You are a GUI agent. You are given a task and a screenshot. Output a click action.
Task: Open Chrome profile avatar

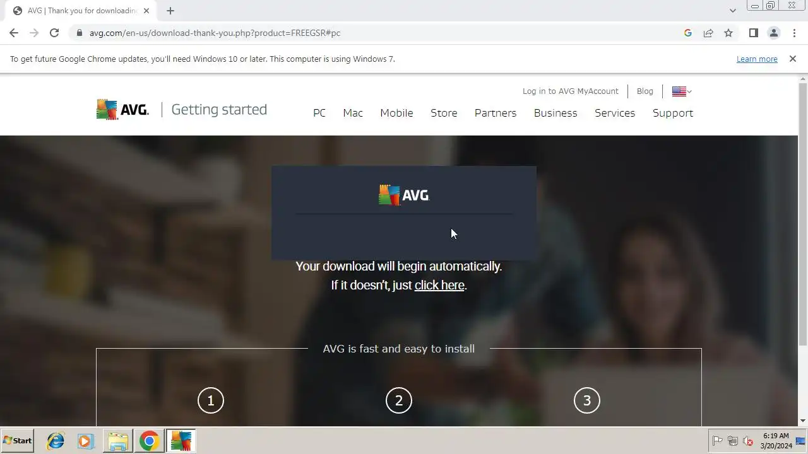(773, 33)
